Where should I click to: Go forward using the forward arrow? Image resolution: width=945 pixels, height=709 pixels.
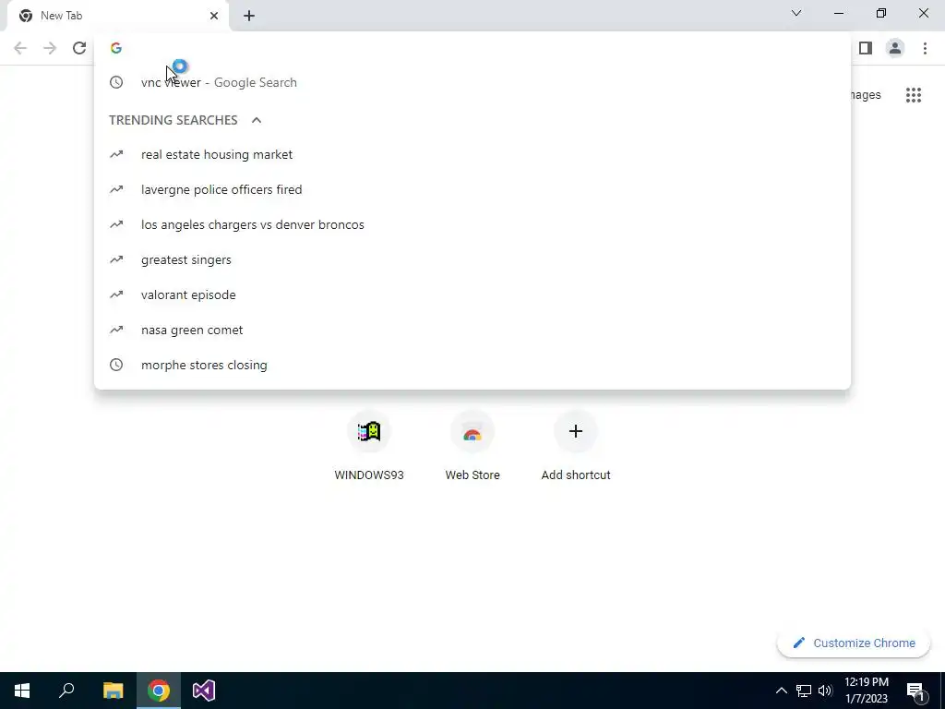click(x=50, y=48)
